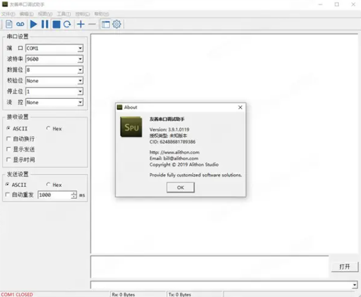The width and height of the screenshot is (361, 297).
Task: Click the play (start) toolbar icon
Action: pos(34,24)
